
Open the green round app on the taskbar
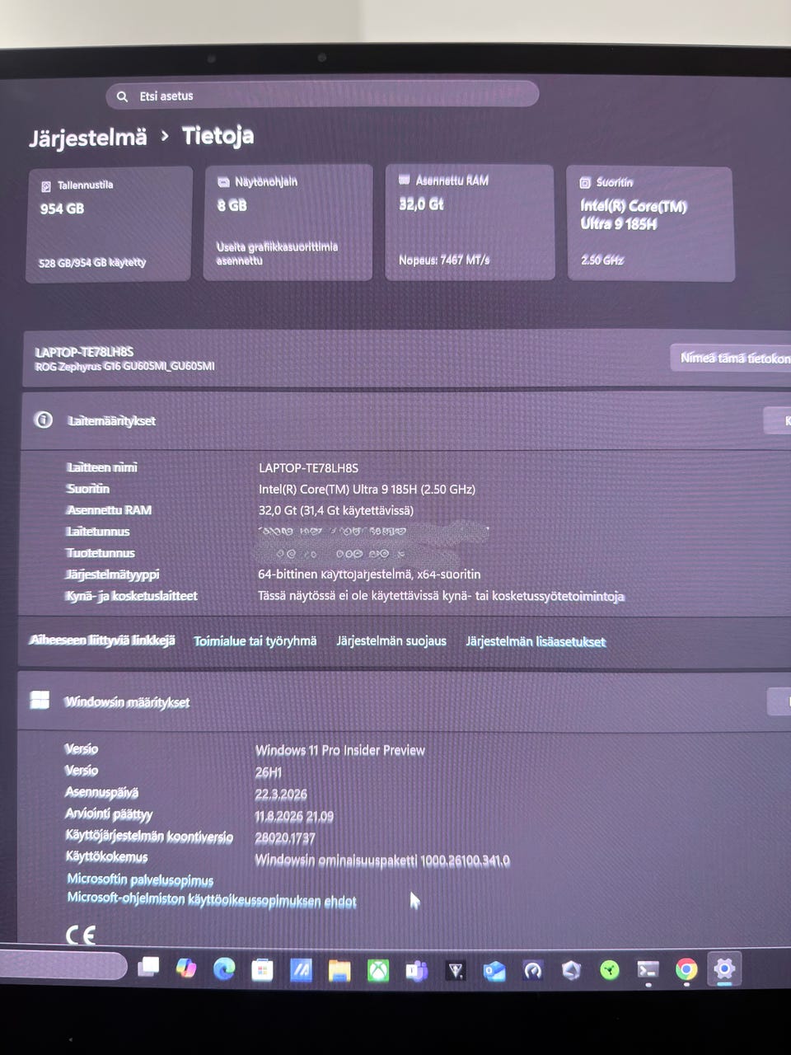(x=610, y=970)
